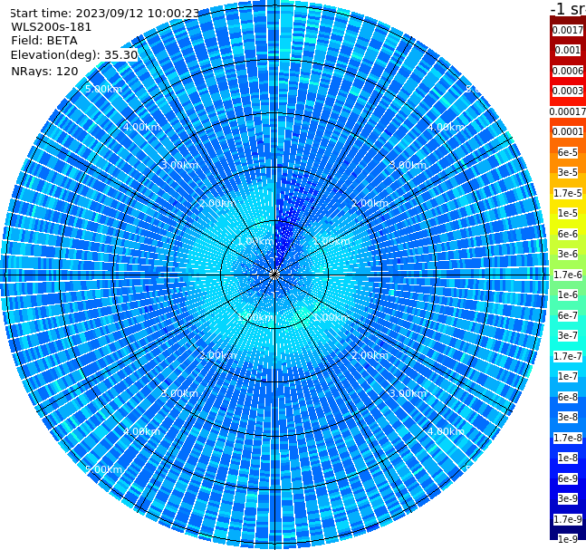Click the 0.00017 colorbar label
This screenshot has height=550, width=586.
tap(568, 111)
